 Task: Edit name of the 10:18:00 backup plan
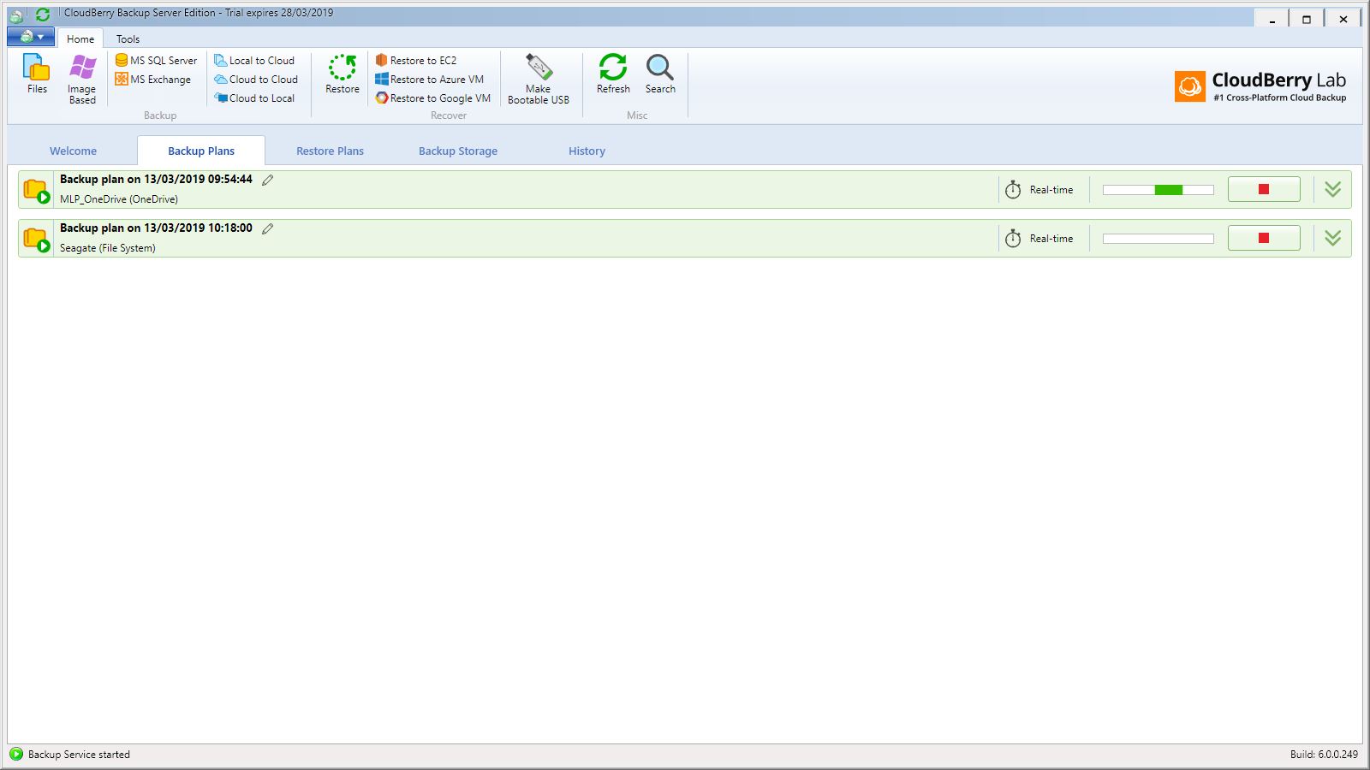(x=268, y=228)
